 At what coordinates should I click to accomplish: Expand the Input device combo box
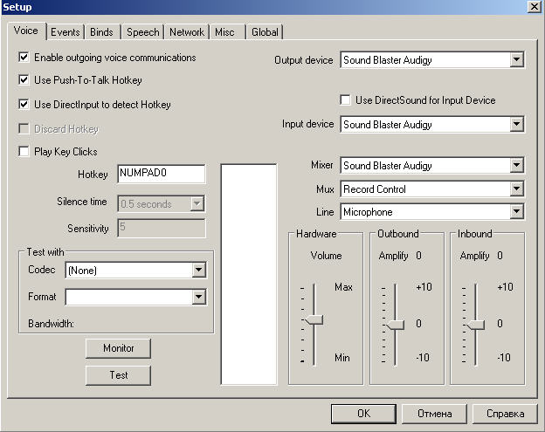coord(516,125)
